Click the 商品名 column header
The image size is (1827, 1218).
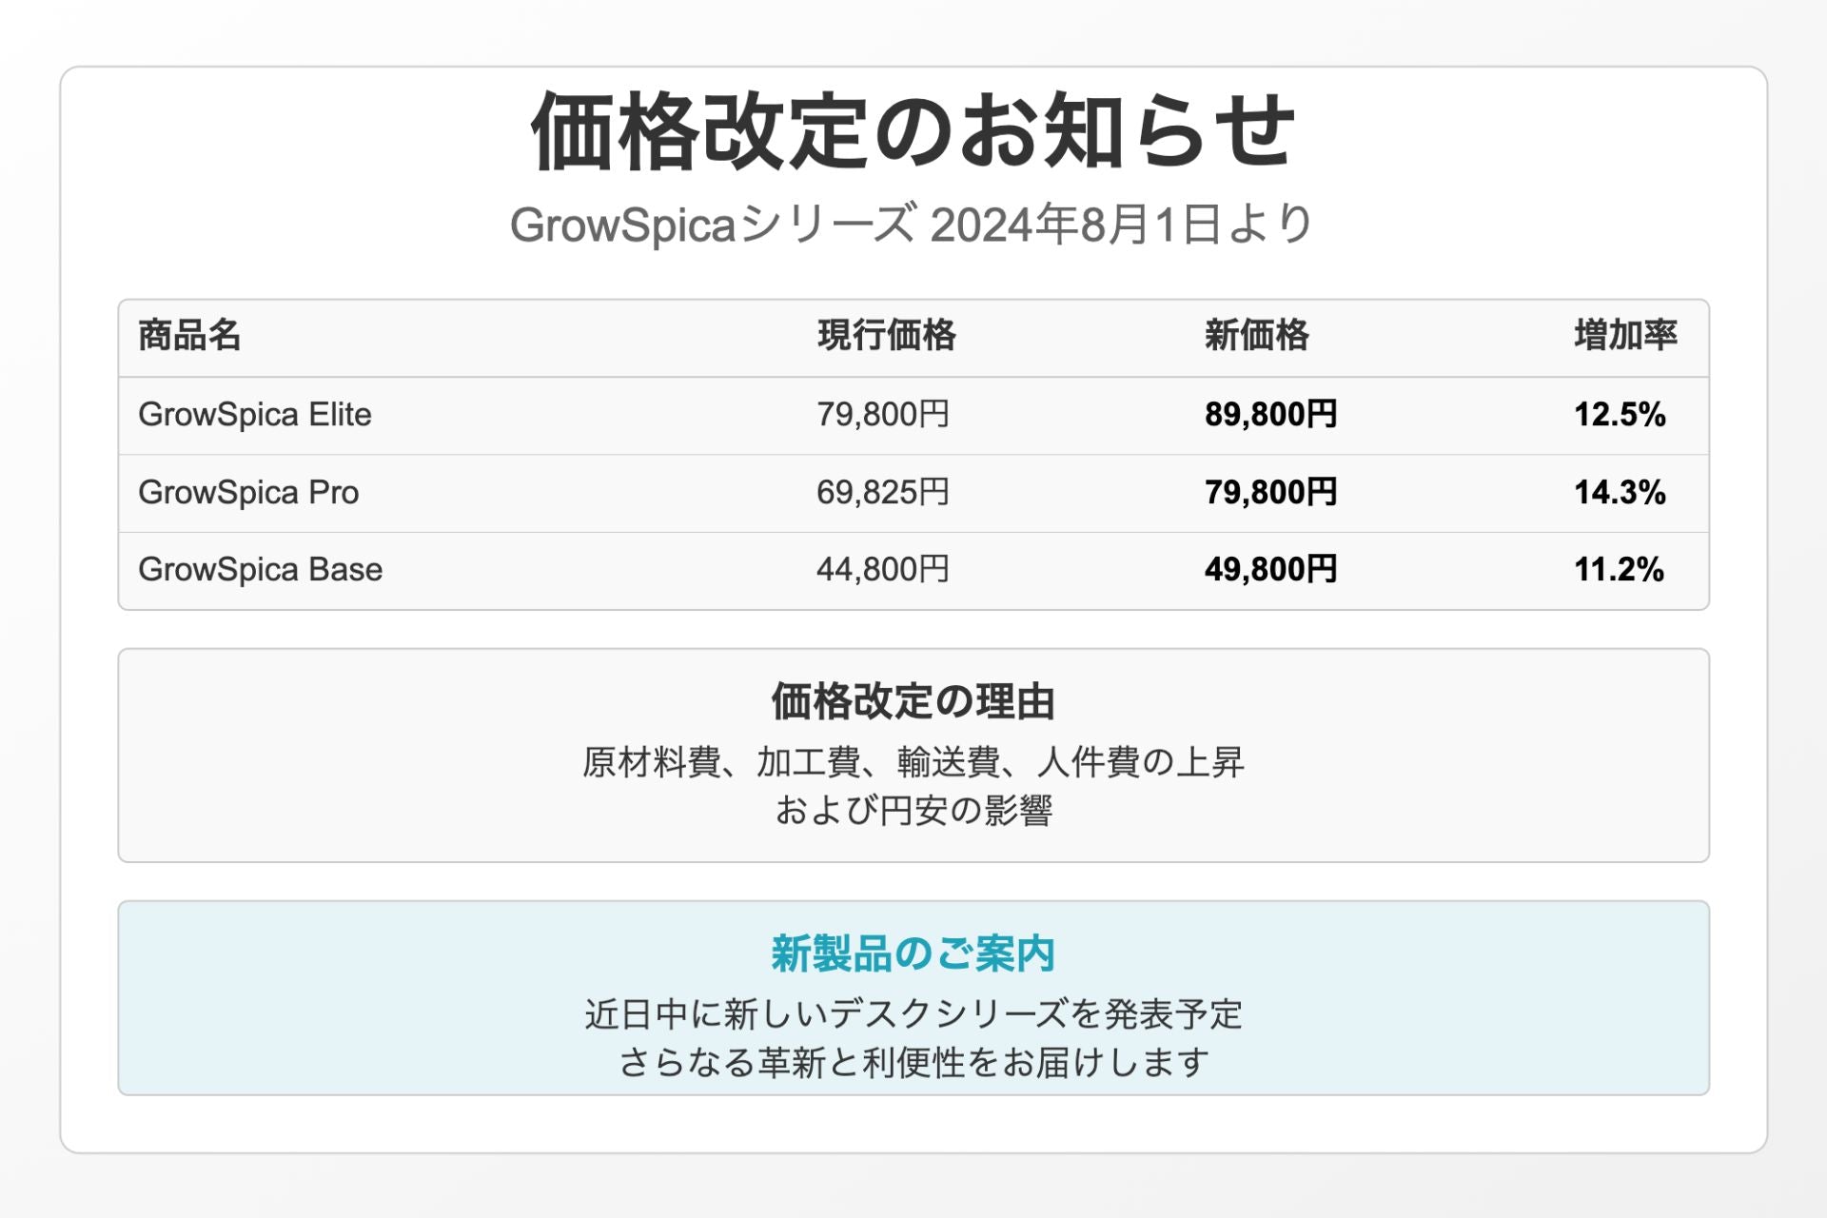click(189, 336)
